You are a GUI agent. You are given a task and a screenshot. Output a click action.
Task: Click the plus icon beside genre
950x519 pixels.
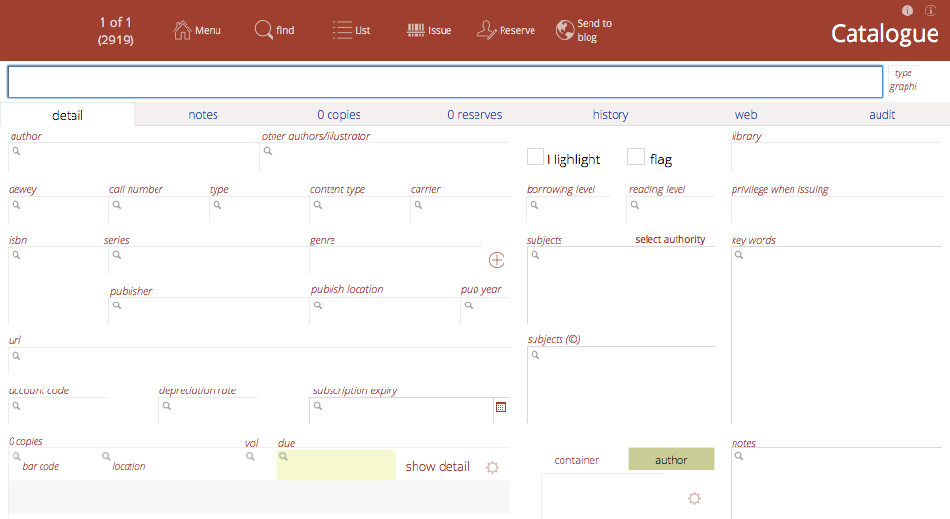(x=497, y=260)
